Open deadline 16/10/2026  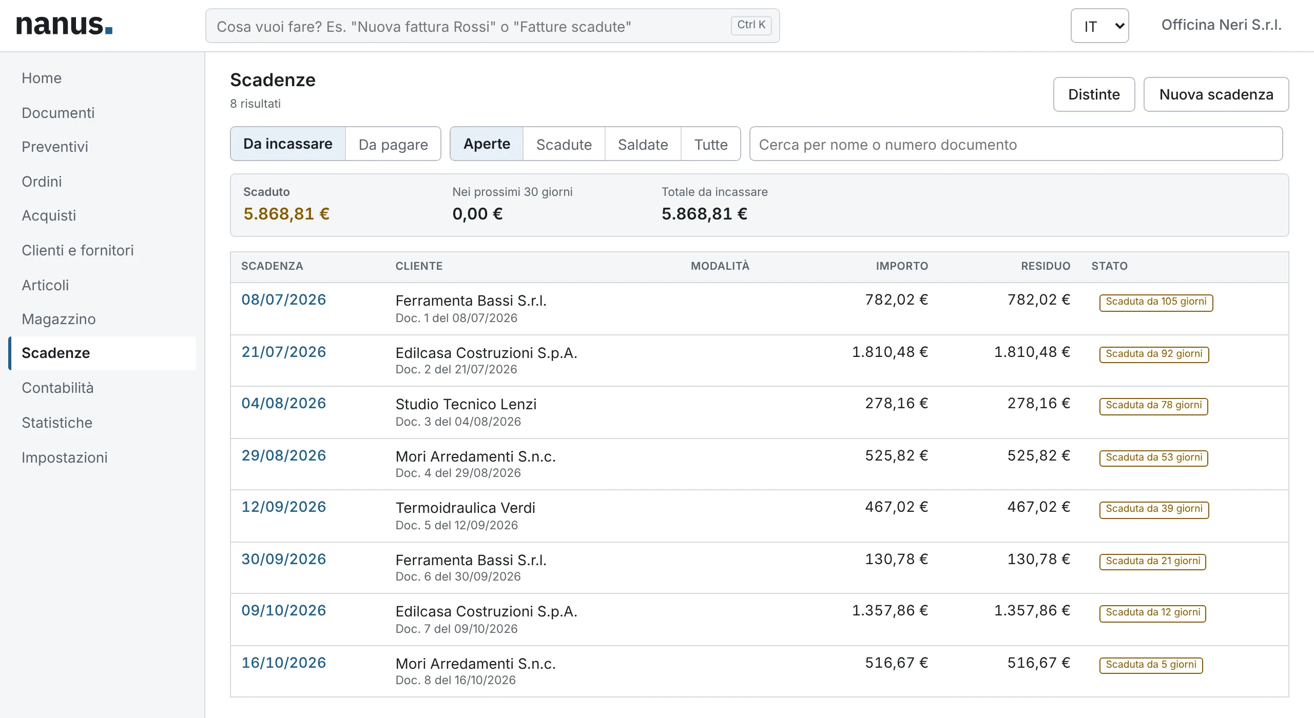284,663
